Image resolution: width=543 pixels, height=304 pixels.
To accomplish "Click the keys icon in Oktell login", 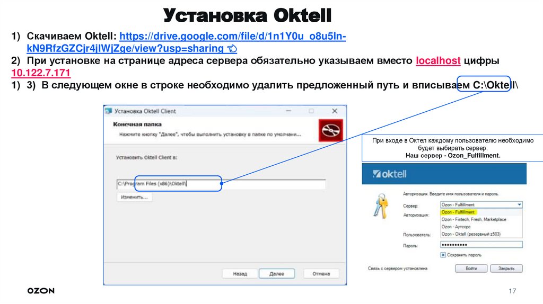I will (x=381, y=206).
